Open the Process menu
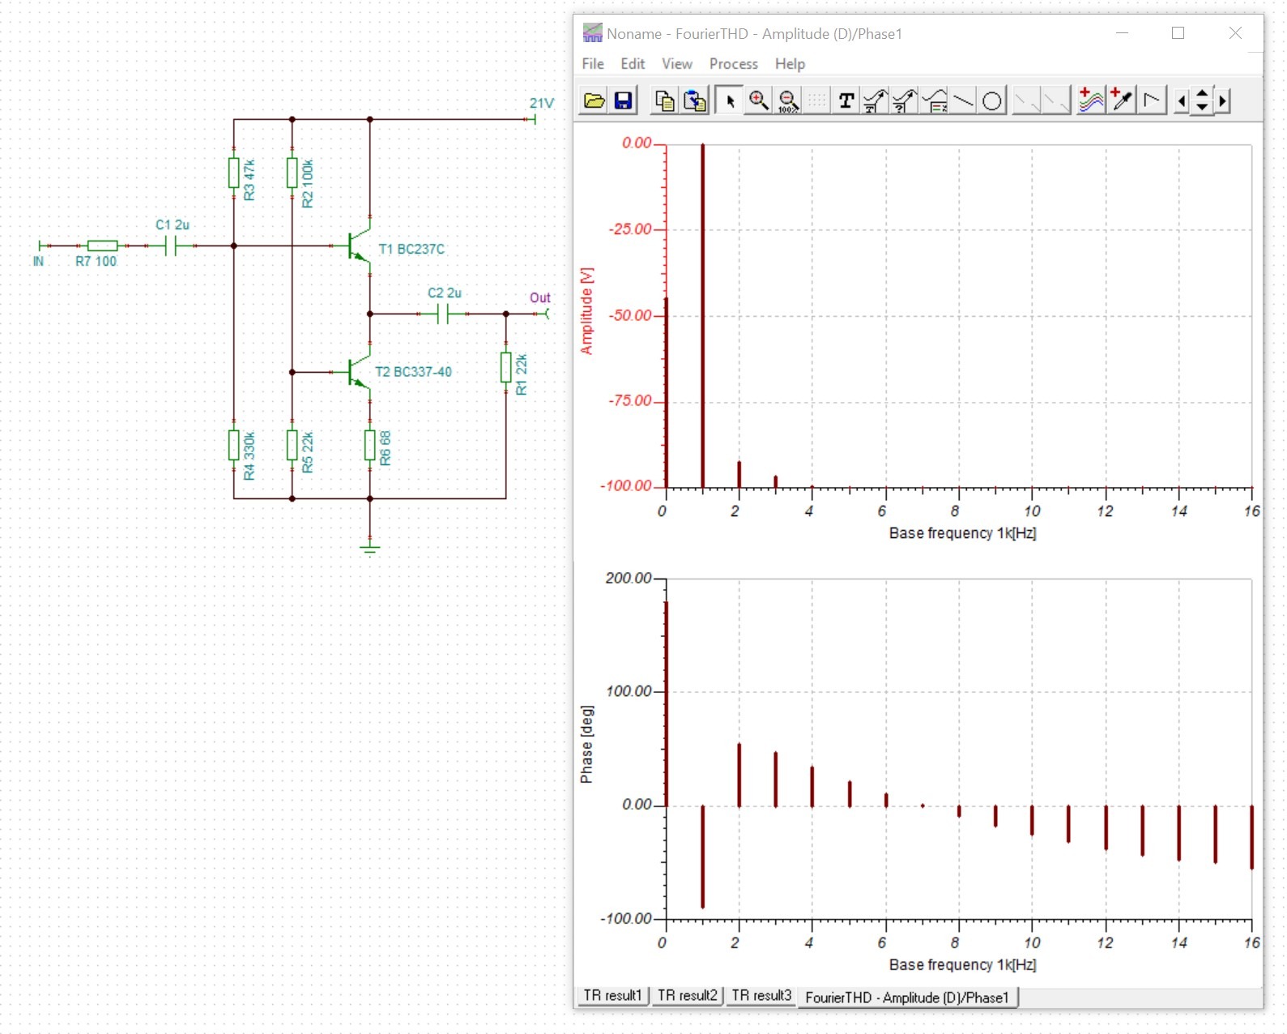This screenshot has width=1287, height=1034. click(x=733, y=63)
